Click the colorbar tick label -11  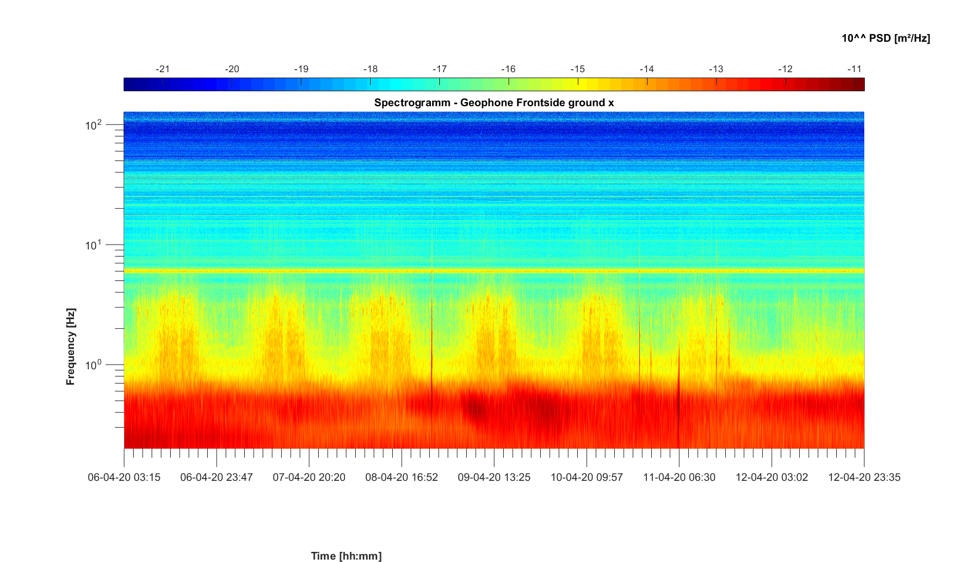855,69
